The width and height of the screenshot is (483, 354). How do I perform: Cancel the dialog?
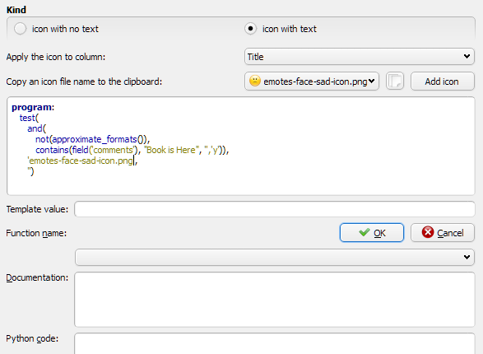(x=443, y=233)
